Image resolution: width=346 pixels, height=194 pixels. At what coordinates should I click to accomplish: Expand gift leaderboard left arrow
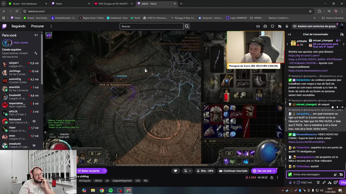pos(287,44)
